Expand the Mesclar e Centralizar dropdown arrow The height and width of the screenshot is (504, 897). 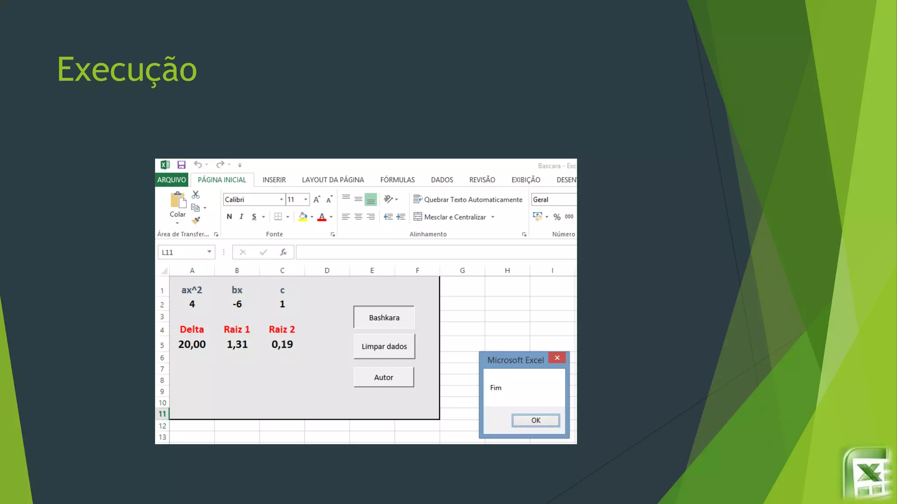[x=493, y=217]
